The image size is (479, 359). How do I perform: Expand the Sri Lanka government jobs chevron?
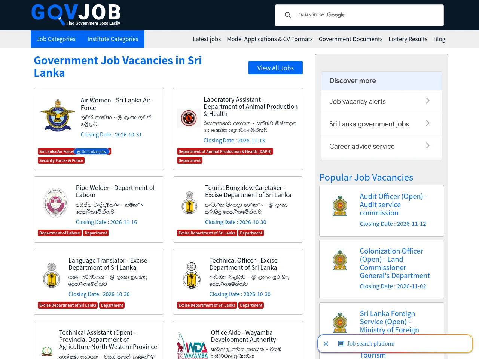coord(428,123)
